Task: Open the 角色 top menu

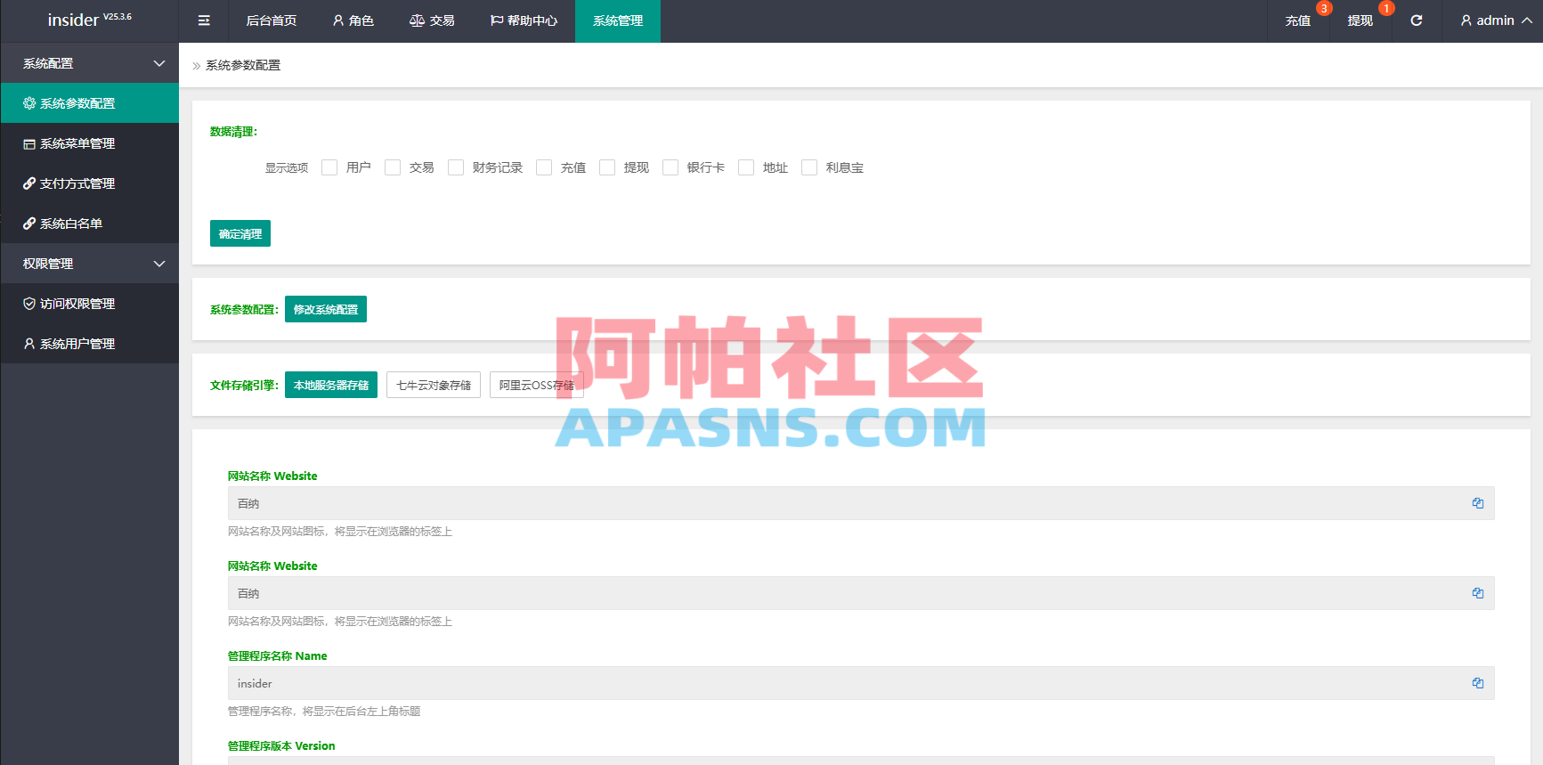Action: 353,20
